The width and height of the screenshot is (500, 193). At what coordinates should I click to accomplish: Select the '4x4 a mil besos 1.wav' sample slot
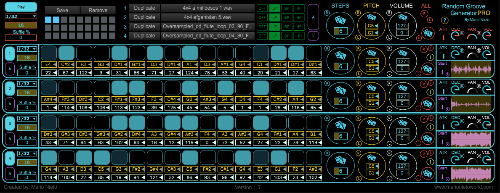pos(207,8)
